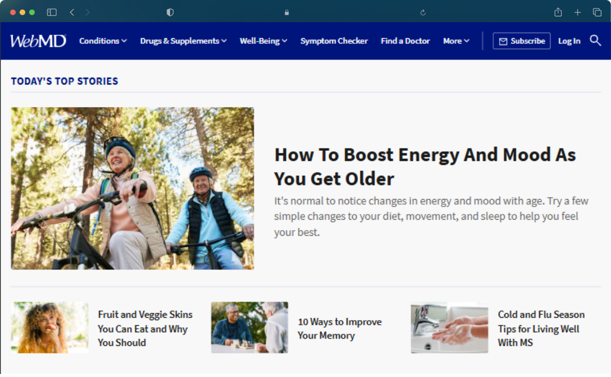Expand the Drugs & Supplements dropdown
This screenshot has height=377, width=611.
click(x=183, y=41)
